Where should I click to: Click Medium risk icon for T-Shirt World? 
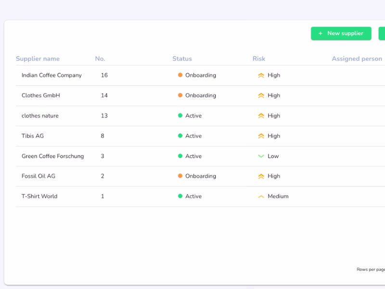click(261, 197)
